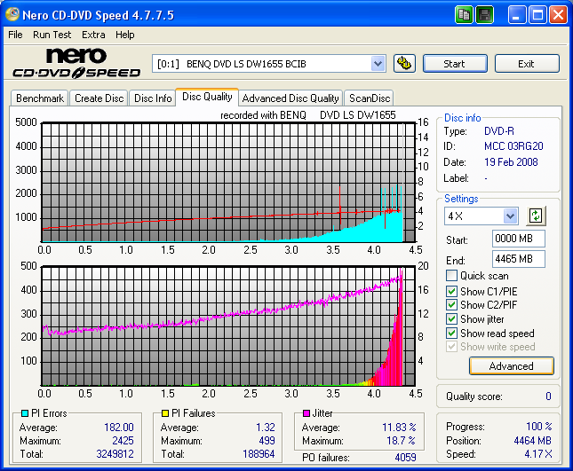This screenshot has width=573, height=471.
Task: Click the PI Errors maximum 2425
Action: coord(123,440)
